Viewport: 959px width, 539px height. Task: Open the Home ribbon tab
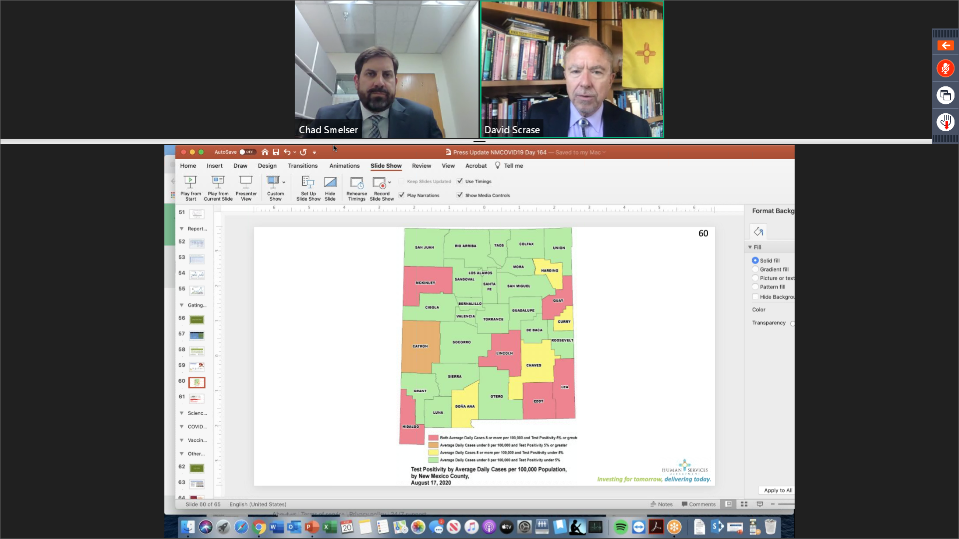point(188,166)
